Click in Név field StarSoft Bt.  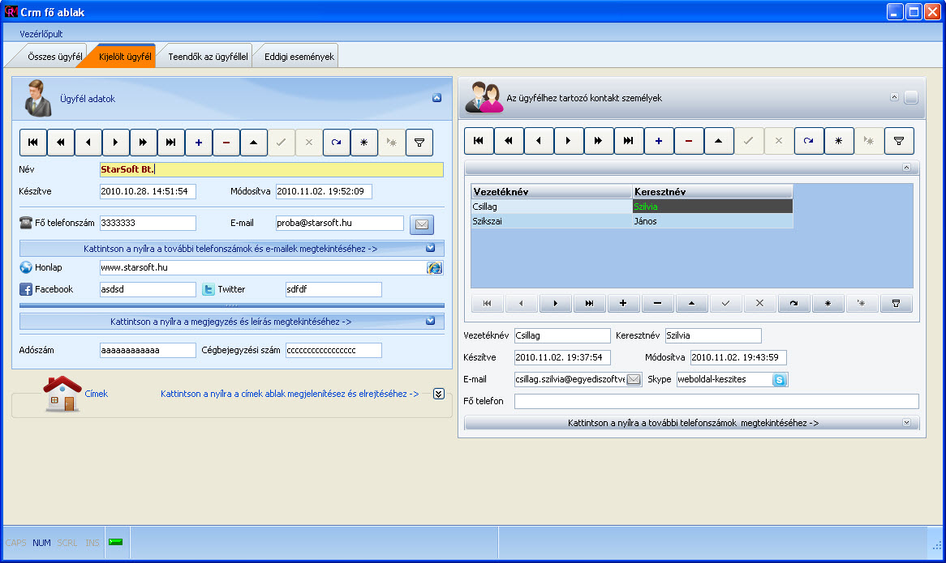click(x=272, y=169)
